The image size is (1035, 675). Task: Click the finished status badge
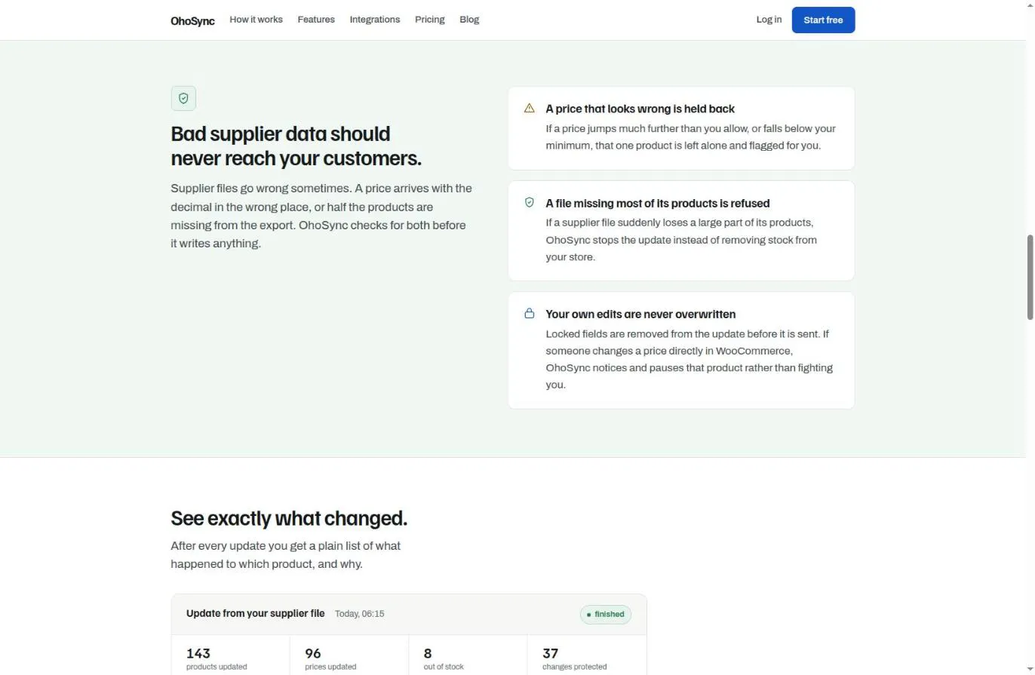[606, 614]
